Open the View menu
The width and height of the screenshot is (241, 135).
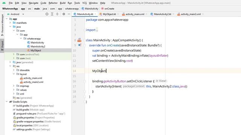point(24,3)
